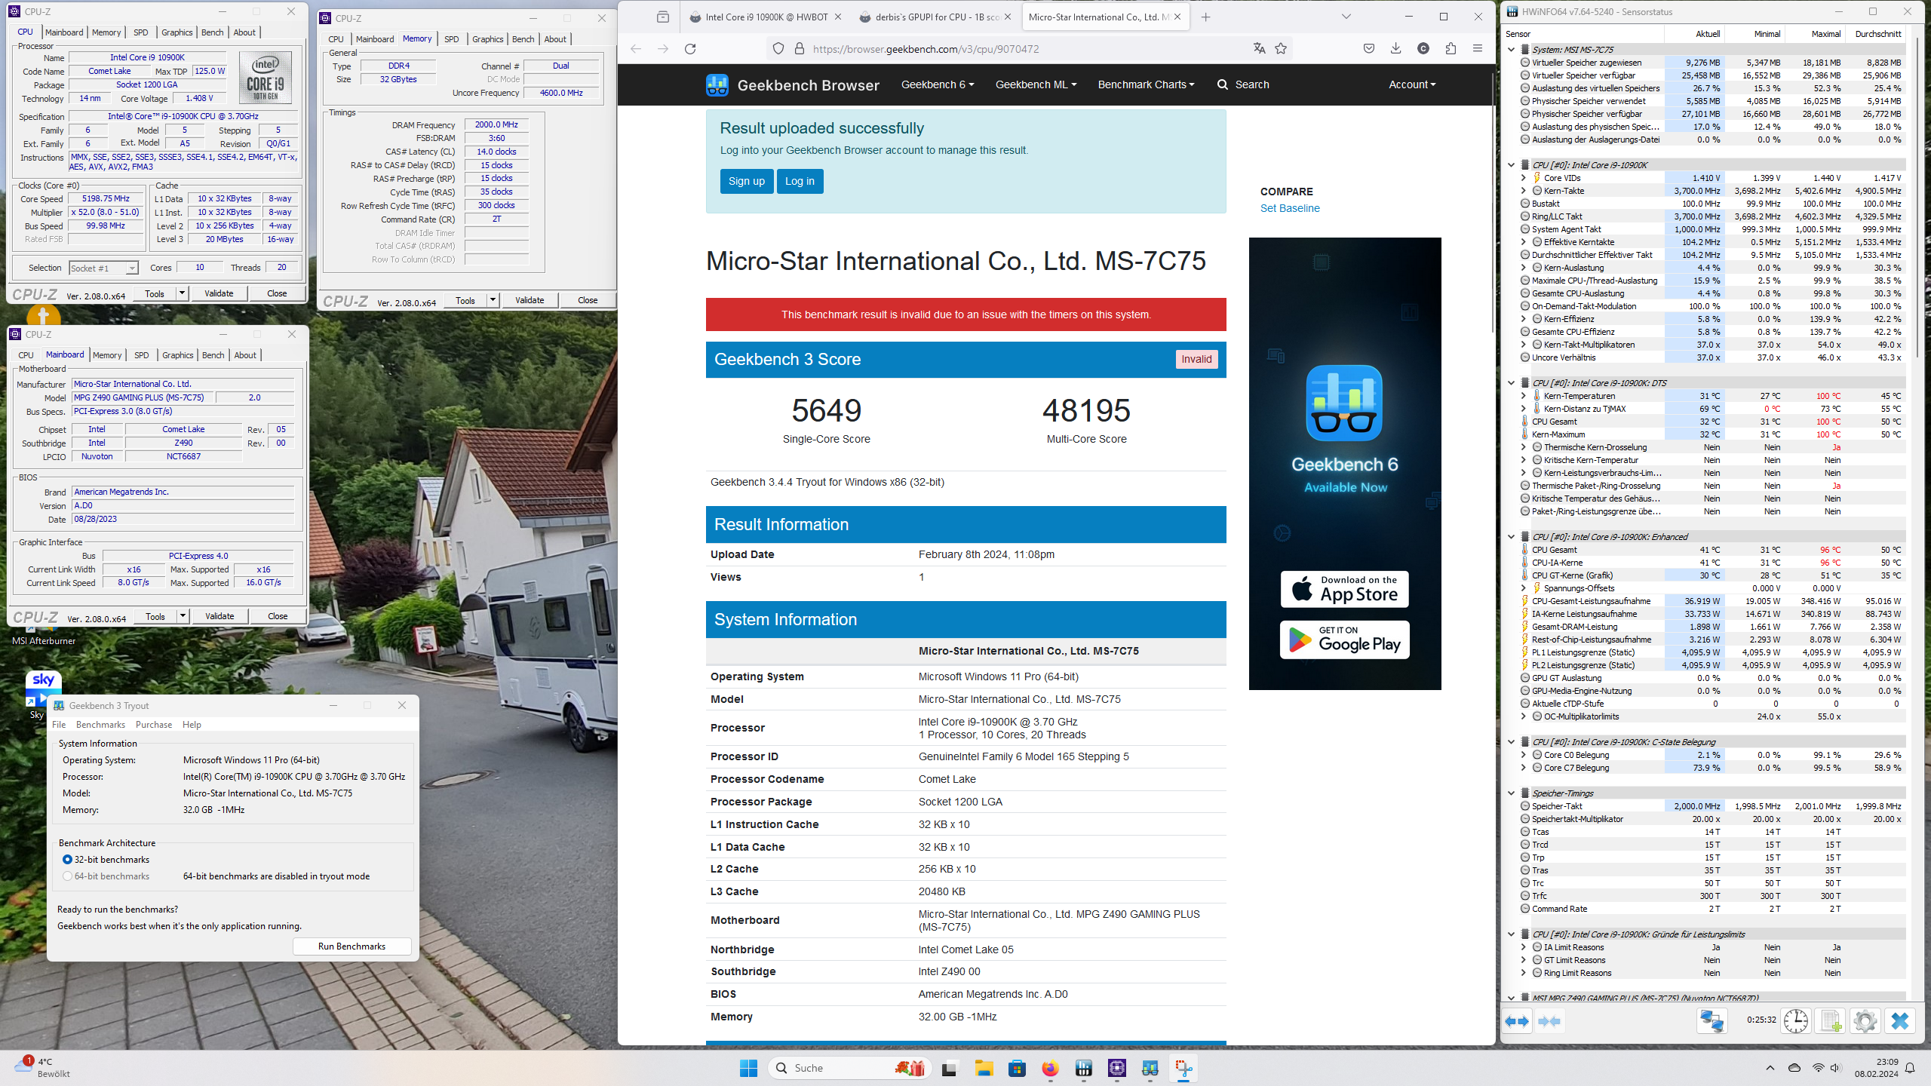Open Windows Start menu
The image size is (1931, 1086).
tap(748, 1068)
